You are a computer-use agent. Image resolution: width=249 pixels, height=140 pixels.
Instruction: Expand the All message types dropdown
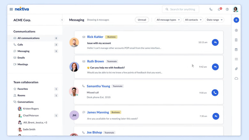coord(168,20)
